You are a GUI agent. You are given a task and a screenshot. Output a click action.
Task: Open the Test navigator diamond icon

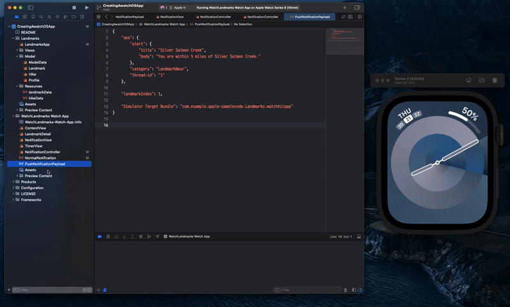tap(57, 17)
